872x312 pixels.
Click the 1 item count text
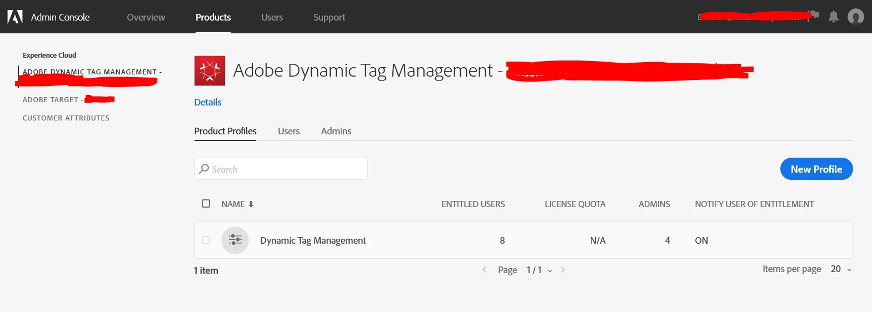point(206,270)
